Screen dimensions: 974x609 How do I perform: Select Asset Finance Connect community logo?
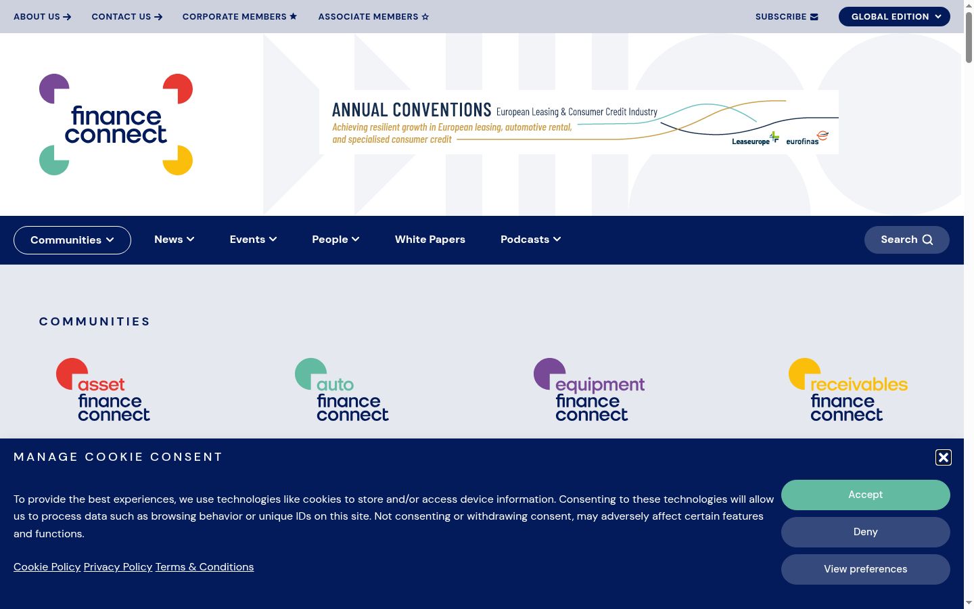[103, 390]
